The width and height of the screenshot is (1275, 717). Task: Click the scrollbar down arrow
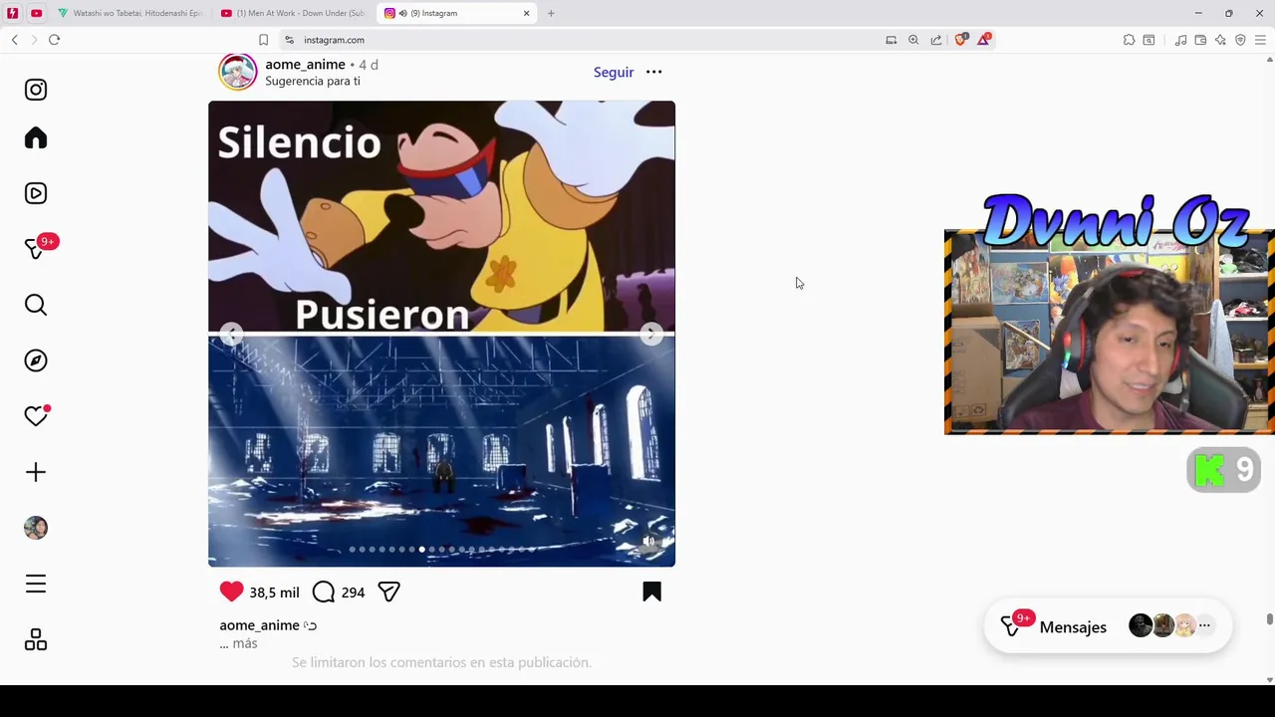[1269, 680]
